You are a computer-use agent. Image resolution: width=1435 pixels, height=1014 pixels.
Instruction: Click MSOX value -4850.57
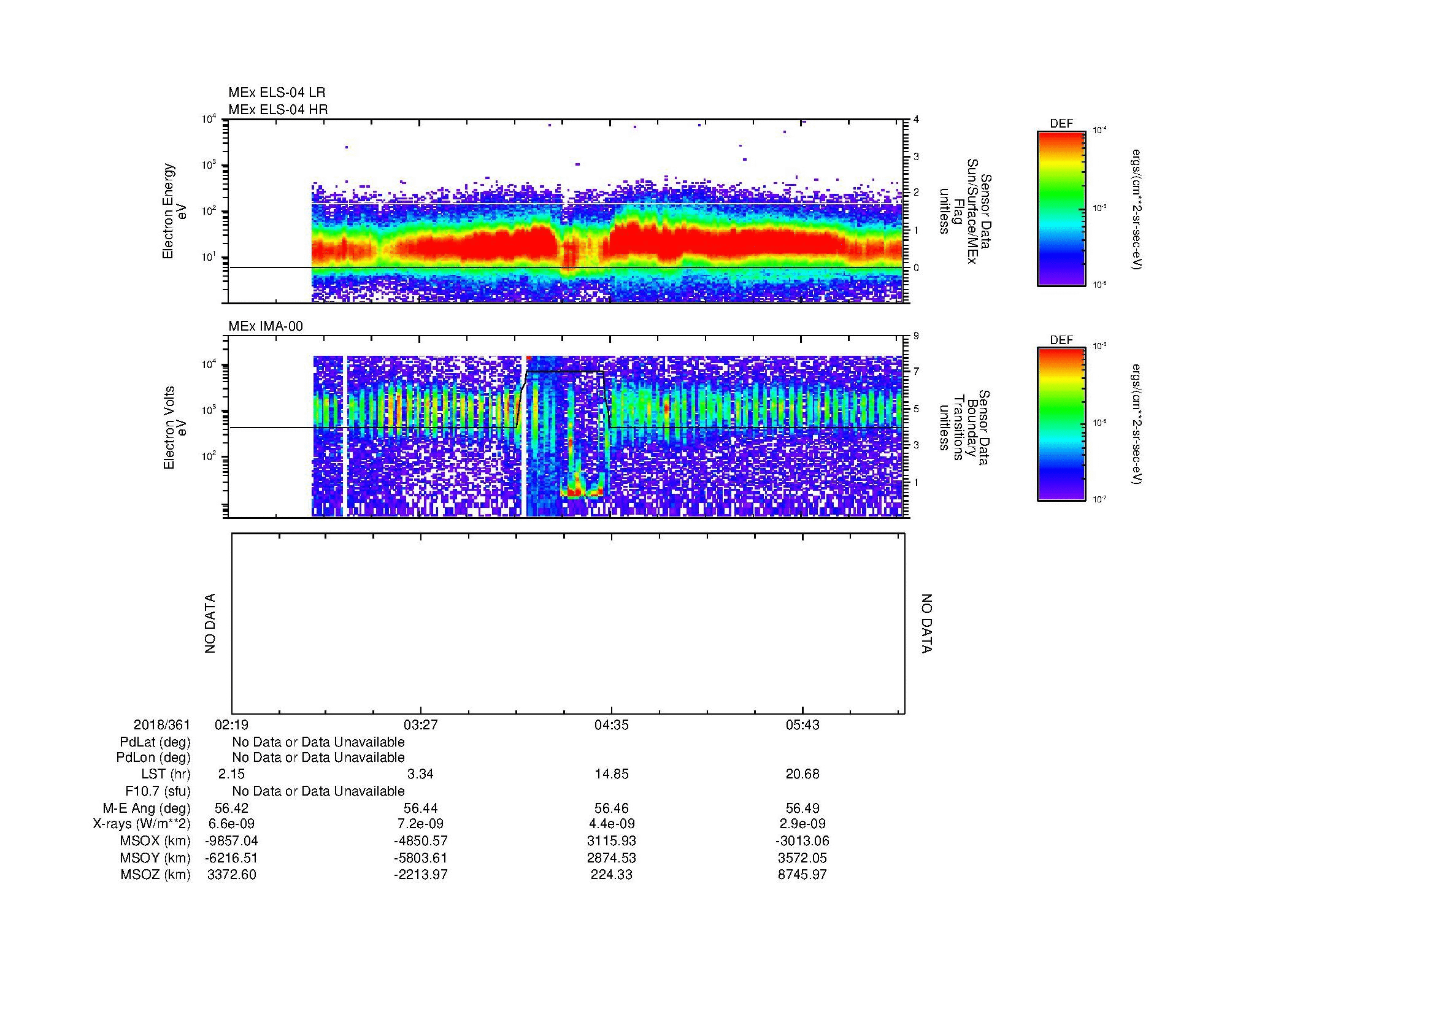click(421, 841)
